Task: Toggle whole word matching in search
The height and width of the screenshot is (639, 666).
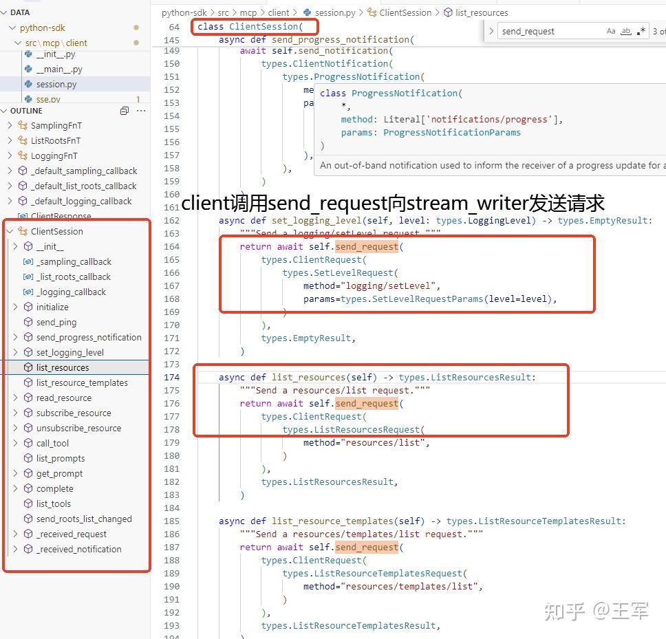Action: (x=627, y=30)
